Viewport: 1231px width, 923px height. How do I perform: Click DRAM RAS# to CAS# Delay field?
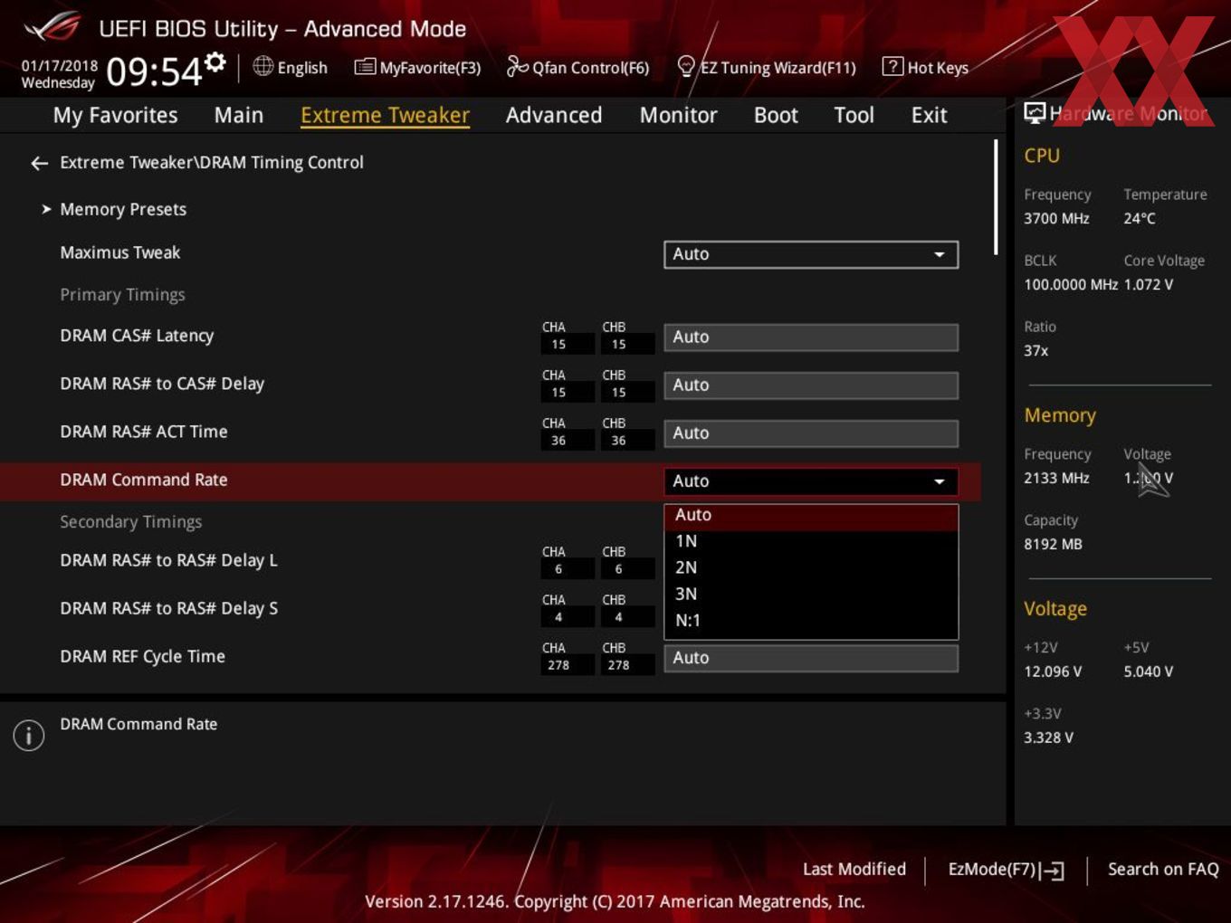tap(811, 385)
